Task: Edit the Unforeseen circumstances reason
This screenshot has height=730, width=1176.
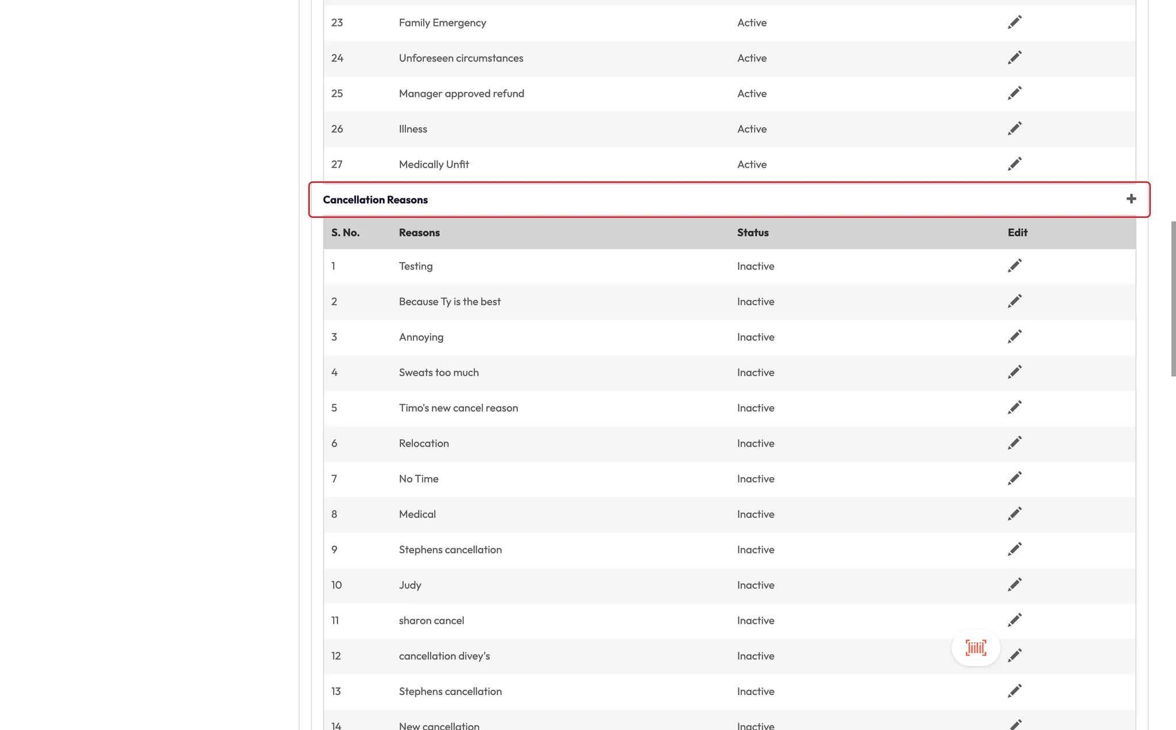Action: [1014, 58]
